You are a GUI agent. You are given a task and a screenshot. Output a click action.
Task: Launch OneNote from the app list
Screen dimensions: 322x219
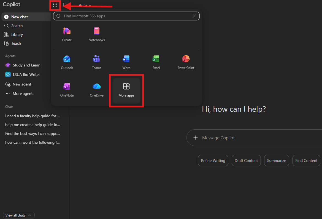tap(67, 90)
